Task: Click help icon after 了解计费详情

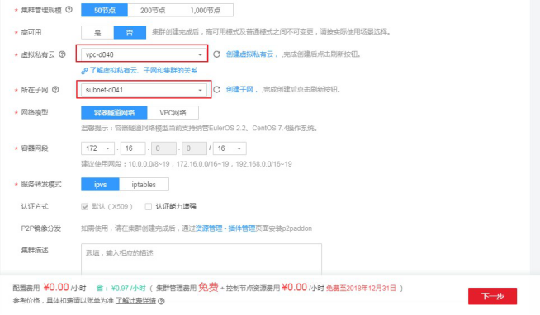Action: coord(161,301)
